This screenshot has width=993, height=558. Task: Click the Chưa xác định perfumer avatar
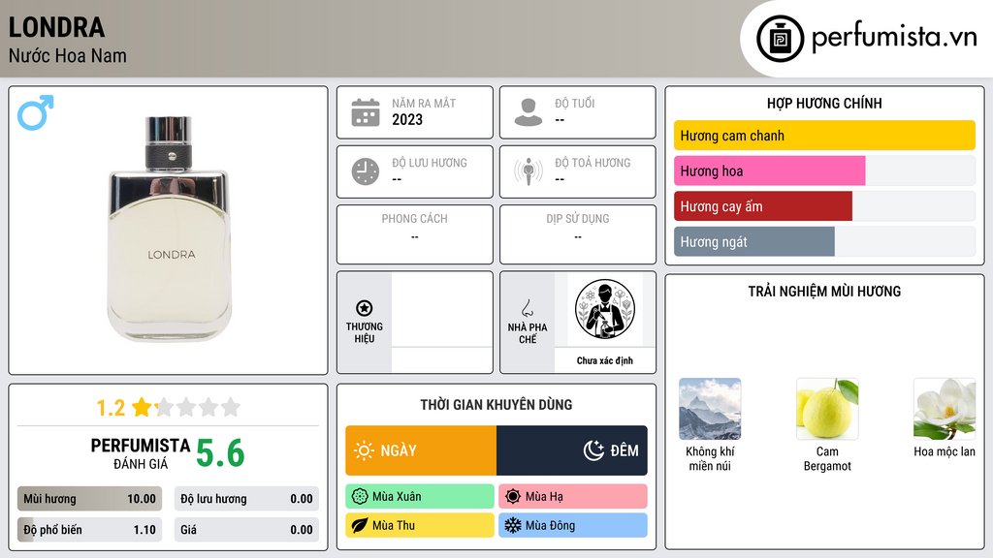coord(605,309)
